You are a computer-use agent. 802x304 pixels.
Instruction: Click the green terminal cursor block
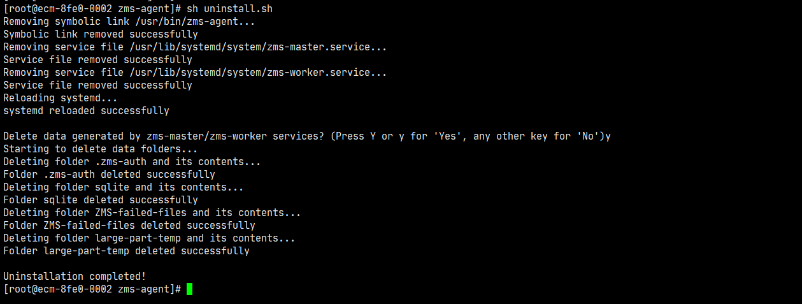coord(189,289)
